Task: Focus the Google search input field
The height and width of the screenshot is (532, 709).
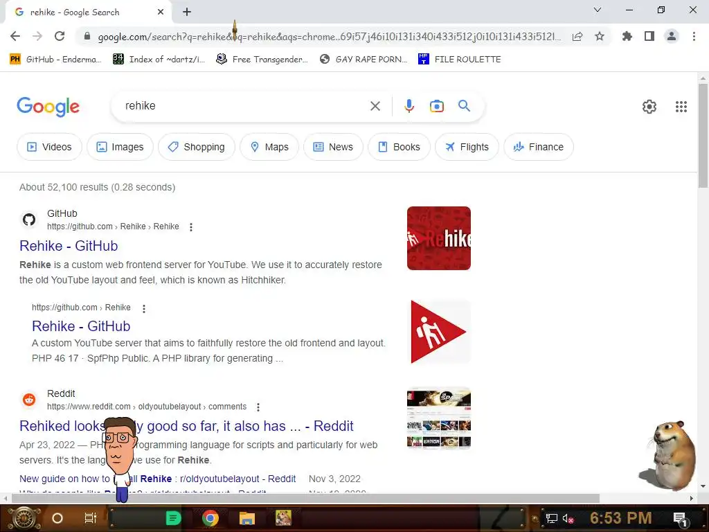Action: pyautogui.click(x=244, y=106)
